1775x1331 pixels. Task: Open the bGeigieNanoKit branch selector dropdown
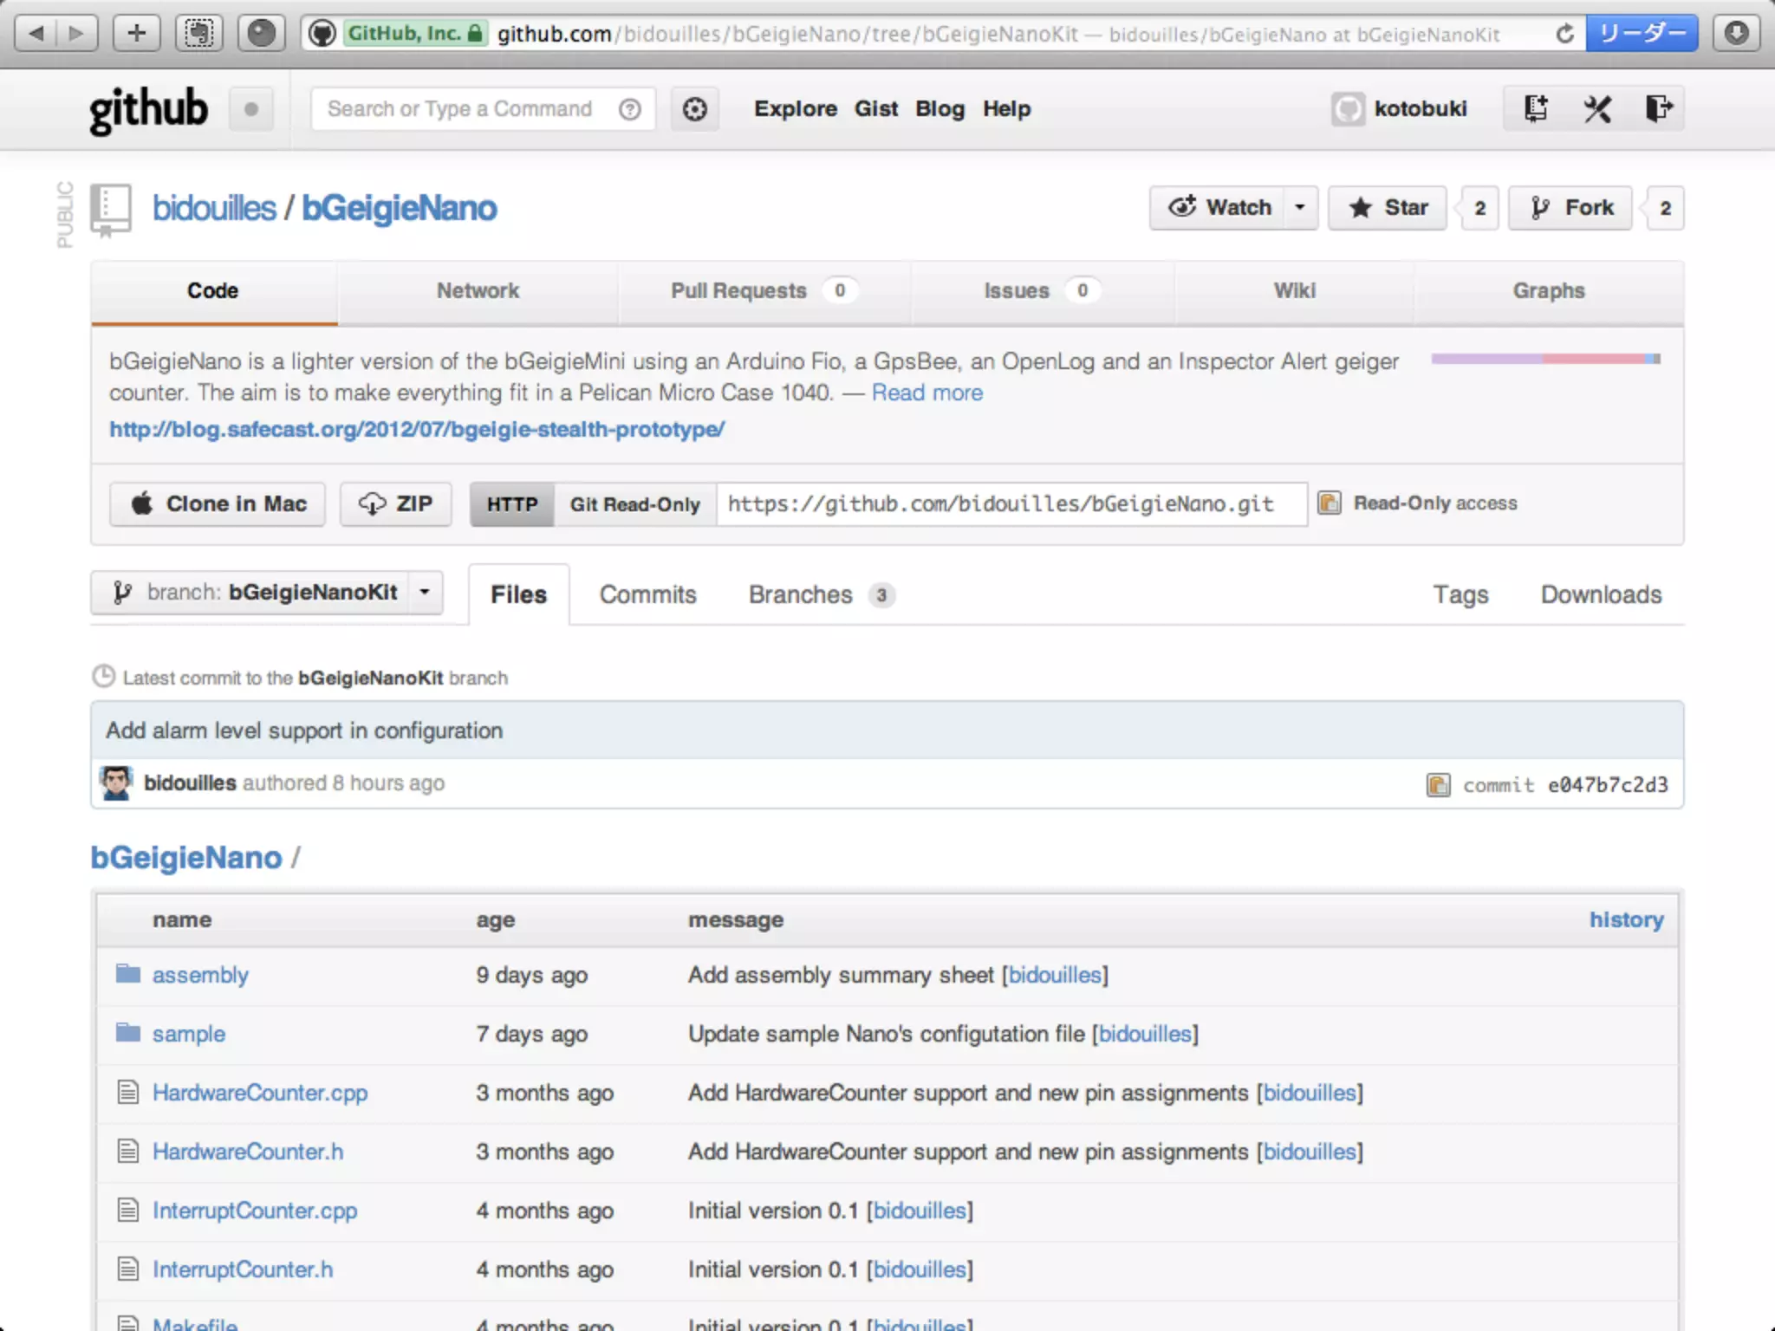267,593
